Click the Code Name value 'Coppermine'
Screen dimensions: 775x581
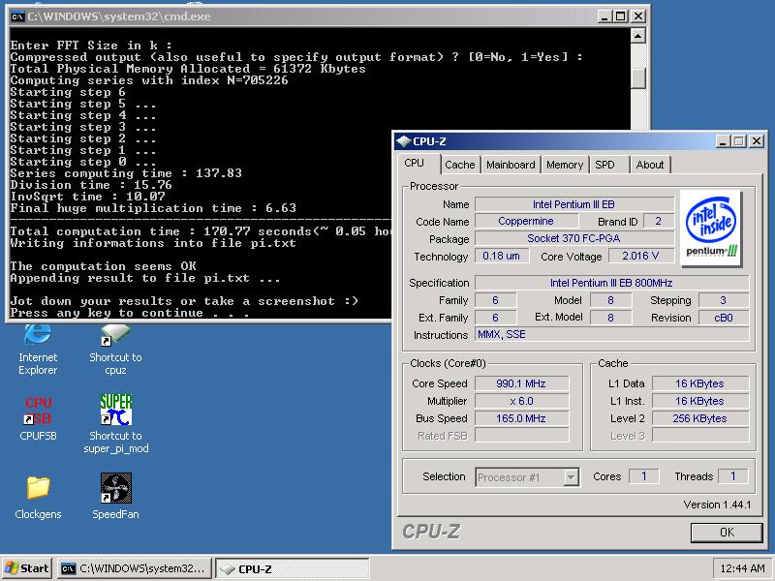coord(526,222)
